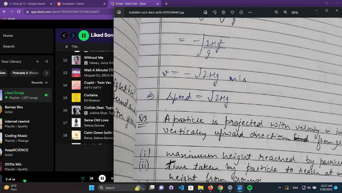Pause playback in the bottom player bar
This screenshot has height=193, width=342.
click(102, 178)
